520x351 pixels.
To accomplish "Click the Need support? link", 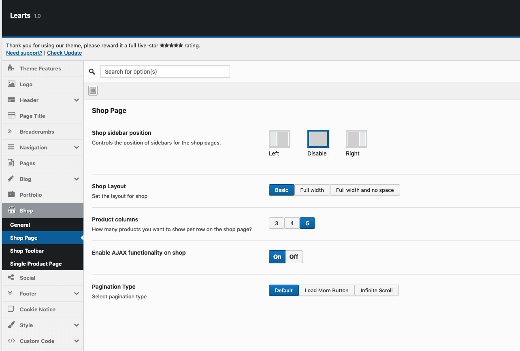I will [x=24, y=53].
